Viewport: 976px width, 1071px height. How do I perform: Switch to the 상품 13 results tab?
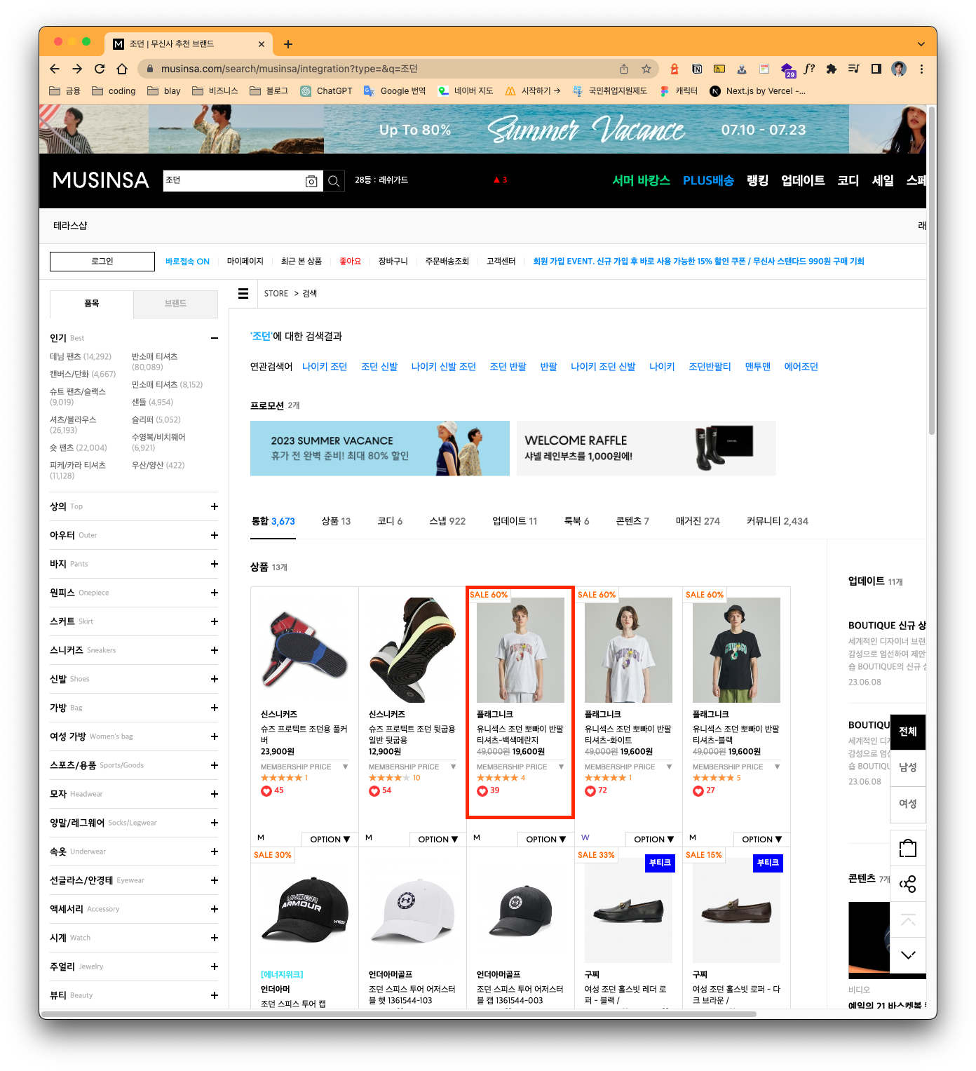click(x=336, y=521)
